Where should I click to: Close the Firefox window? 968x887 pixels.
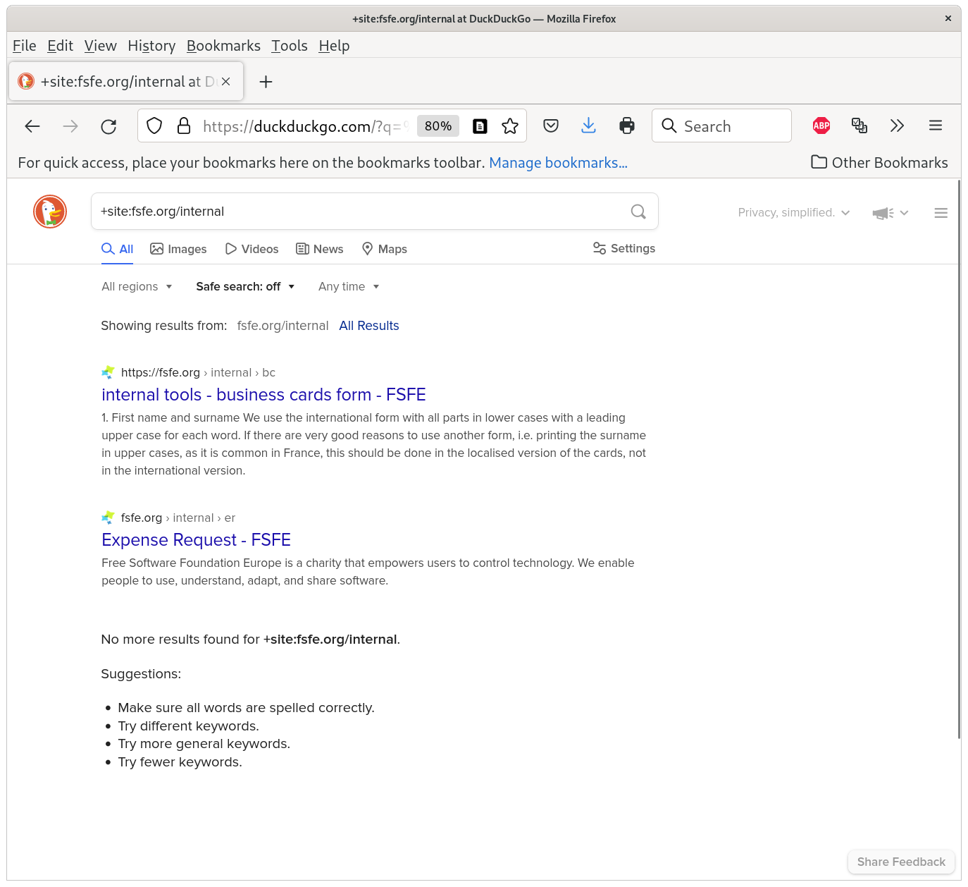(x=948, y=19)
